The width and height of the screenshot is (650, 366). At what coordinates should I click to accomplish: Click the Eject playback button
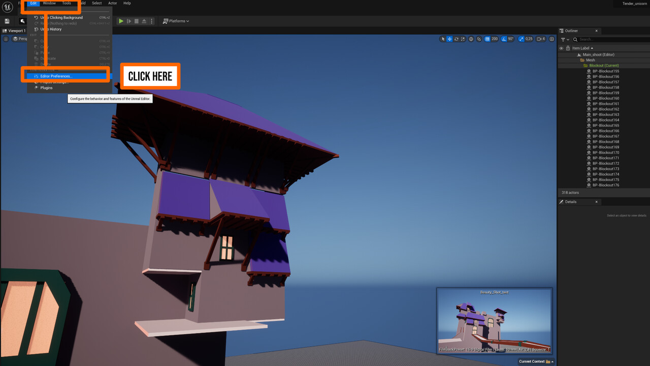[144, 21]
